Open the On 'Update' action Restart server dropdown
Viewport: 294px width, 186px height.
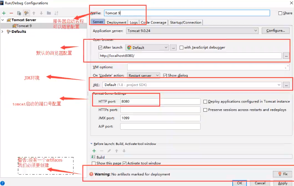coord(144,75)
